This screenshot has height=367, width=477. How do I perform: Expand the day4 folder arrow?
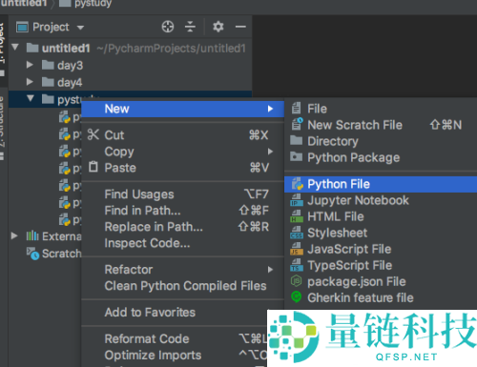coord(30,82)
